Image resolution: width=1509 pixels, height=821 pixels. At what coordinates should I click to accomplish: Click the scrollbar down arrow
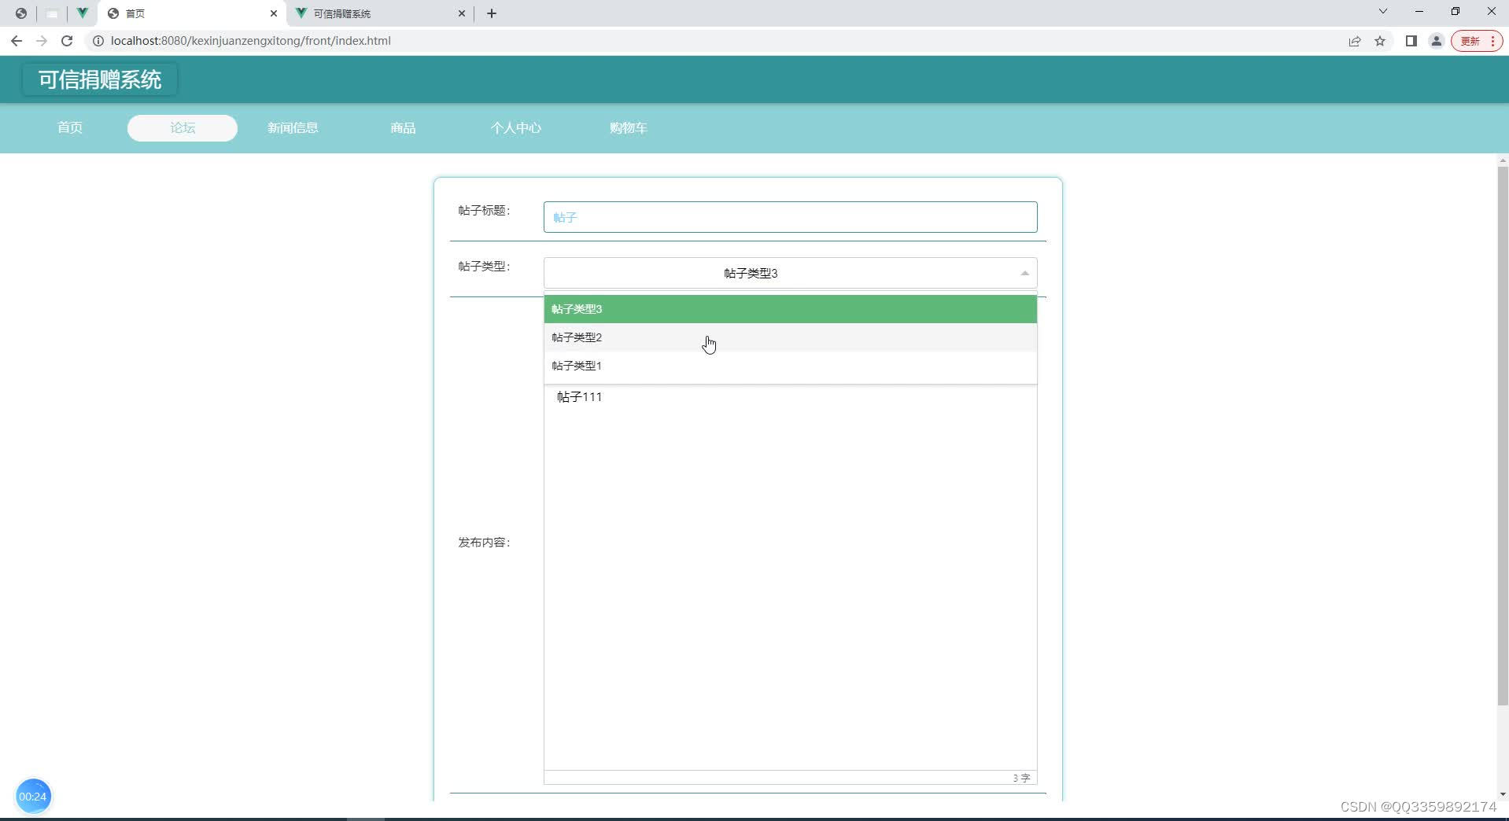1503,794
